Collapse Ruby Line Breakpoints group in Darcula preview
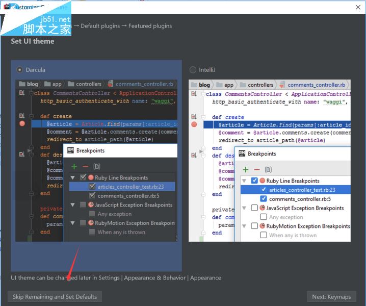366x306 pixels. point(72,178)
